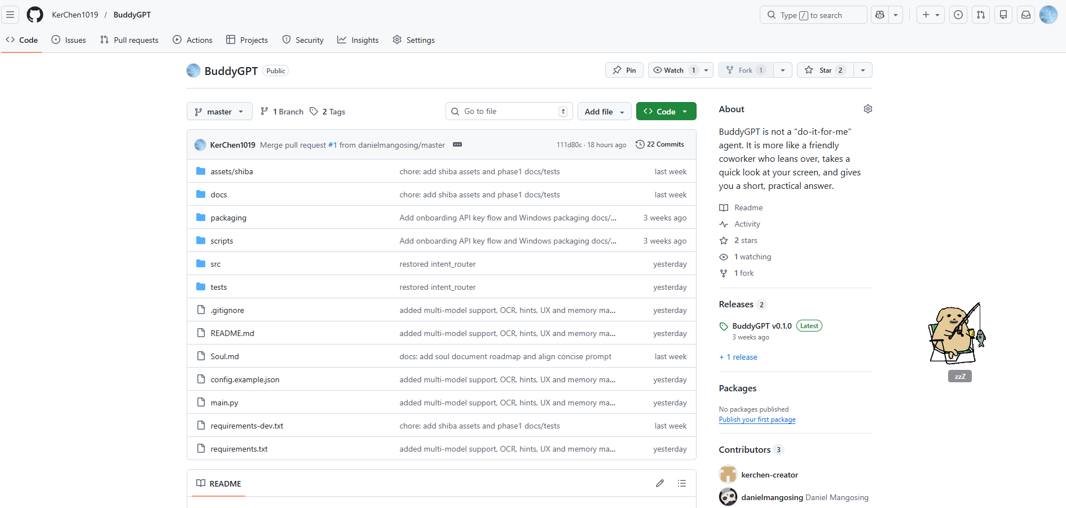Open BuddyGPT v0.1.0 latest release
The width and height of the screenshot is (1066, 508).
coord(762,326)
